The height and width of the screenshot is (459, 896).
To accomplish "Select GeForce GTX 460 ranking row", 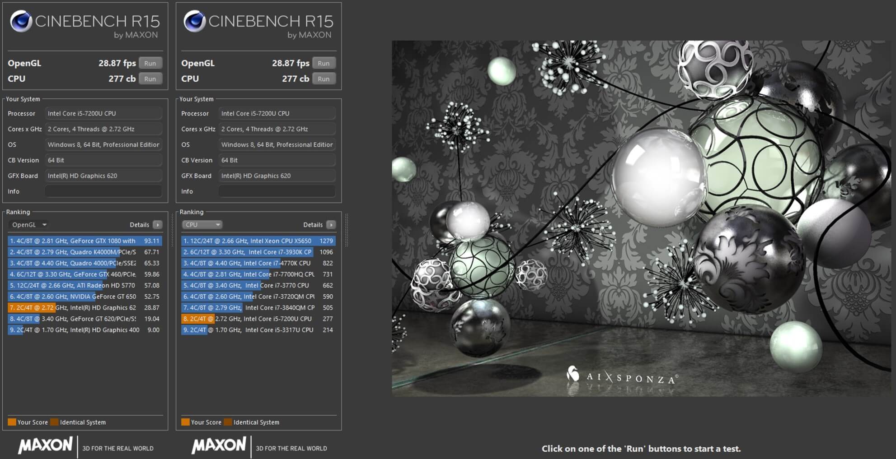I will tap(84, 274).
